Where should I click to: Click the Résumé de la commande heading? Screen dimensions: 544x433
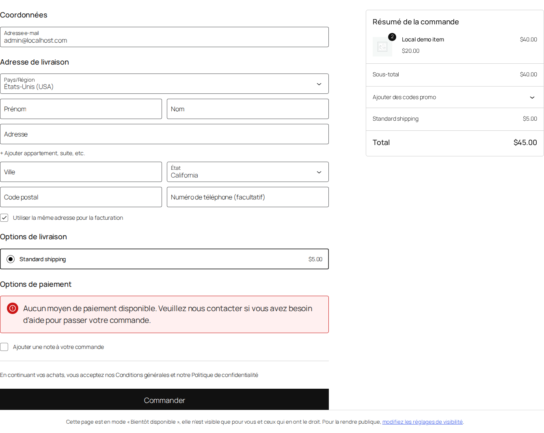[x=416, y=22]
